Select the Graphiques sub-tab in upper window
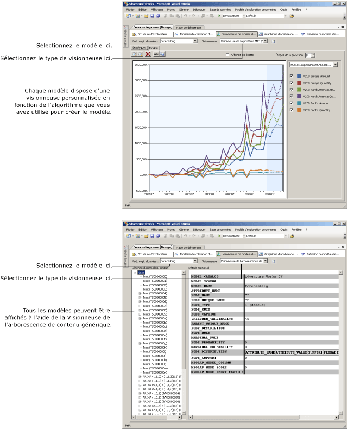 point(139,48)
